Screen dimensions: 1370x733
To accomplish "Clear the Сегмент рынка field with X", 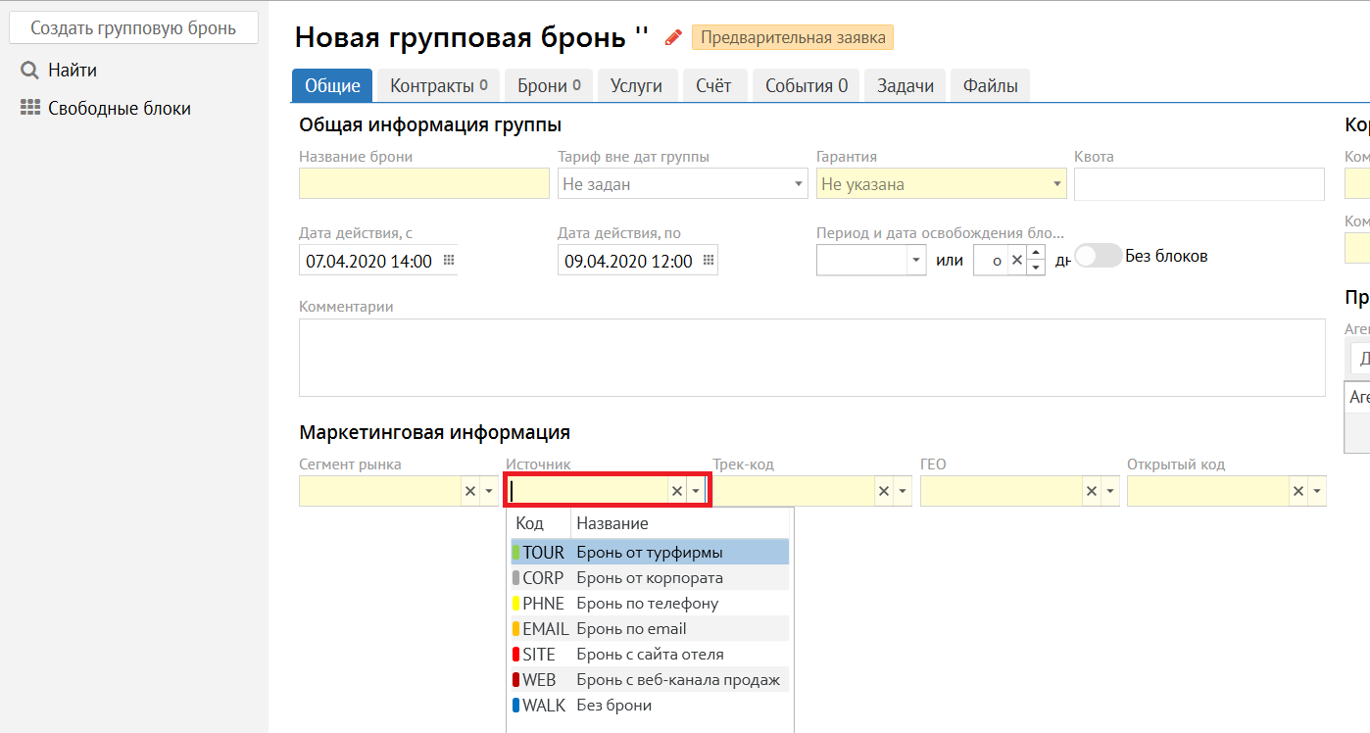I will pos(469,491).
